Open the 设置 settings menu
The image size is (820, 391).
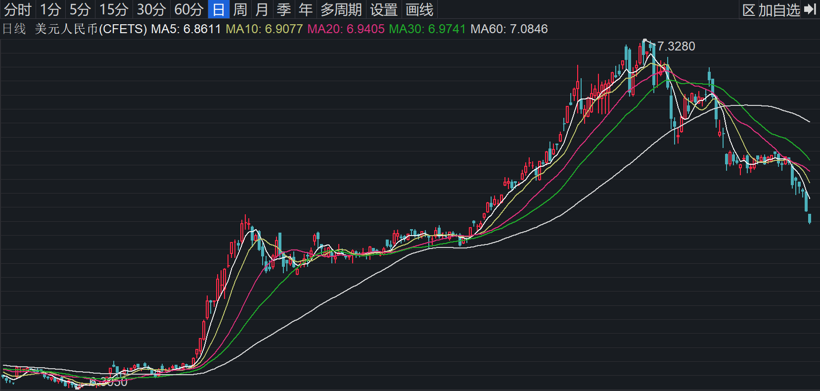point(384,9)
